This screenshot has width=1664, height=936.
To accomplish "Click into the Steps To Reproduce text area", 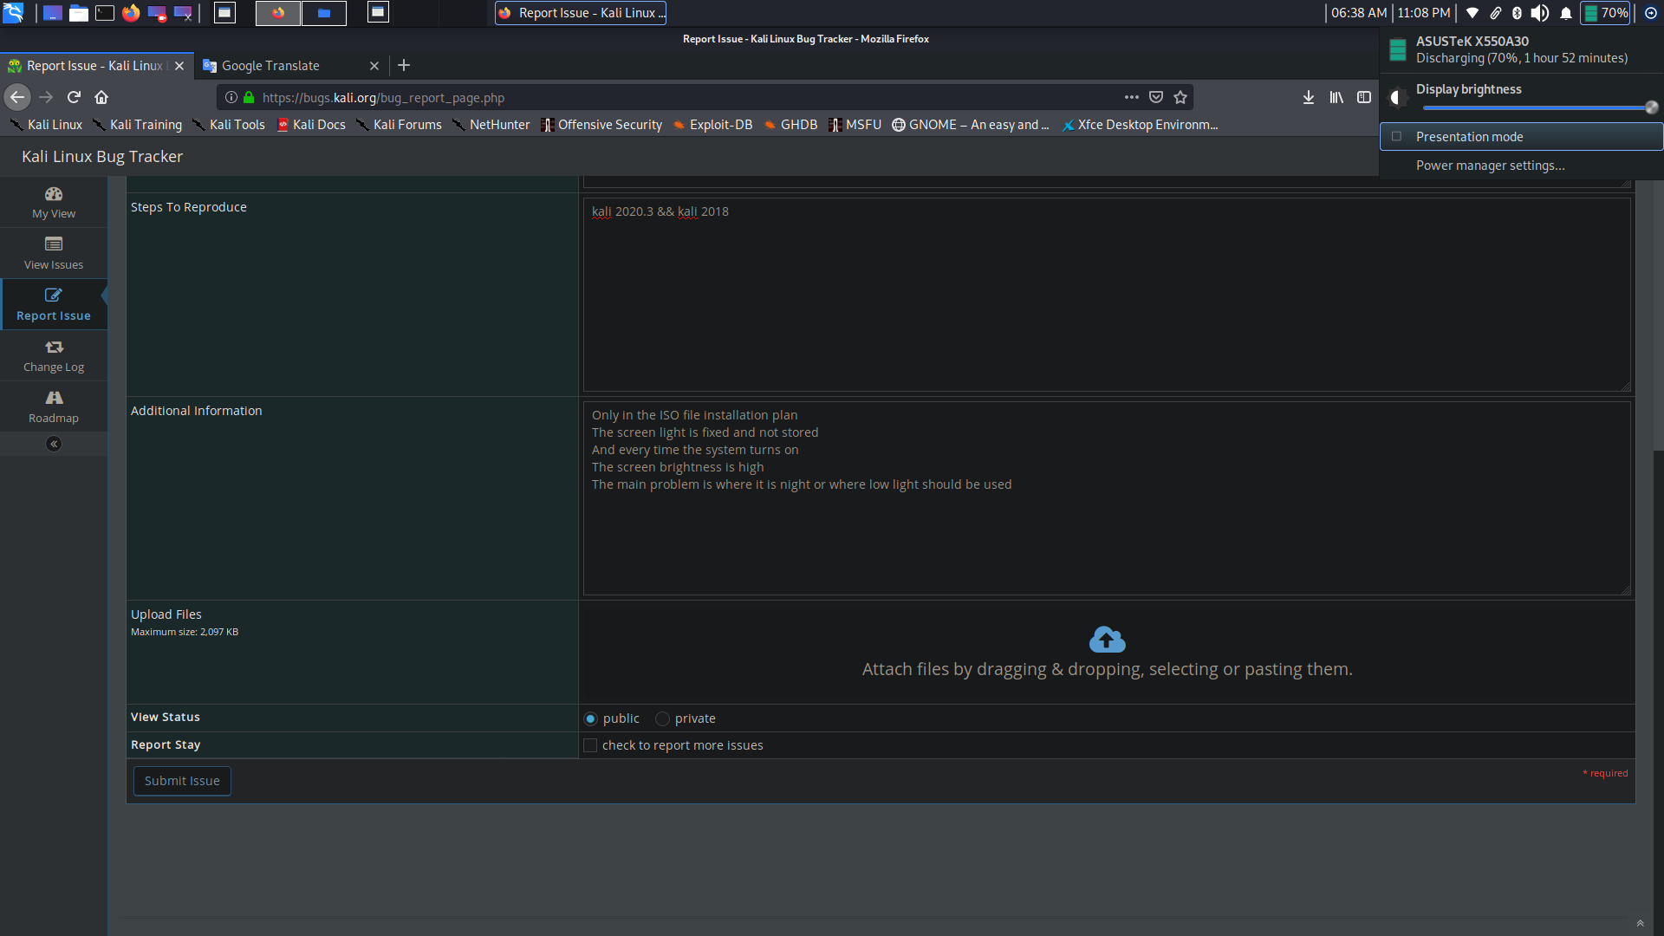I will 1106,295.
